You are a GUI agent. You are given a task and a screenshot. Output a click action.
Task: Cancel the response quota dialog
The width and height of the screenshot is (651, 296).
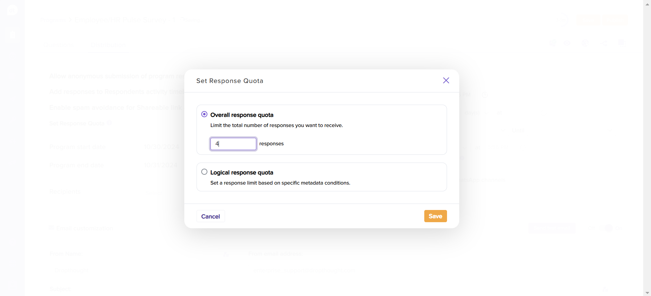210,216
